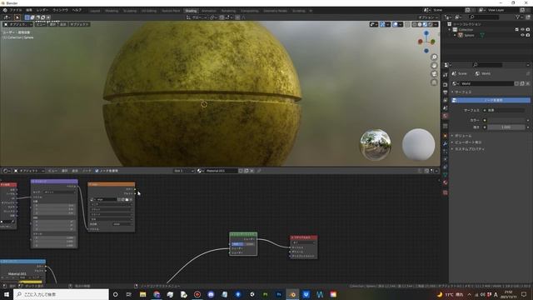This screenshot has height=300, width=533.
Task: Open the Render properties tab
Action: [446, 84]
